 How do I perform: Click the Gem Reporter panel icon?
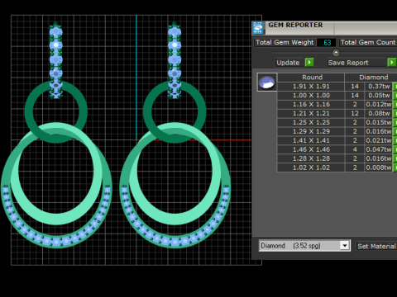(x=258, y=28)
